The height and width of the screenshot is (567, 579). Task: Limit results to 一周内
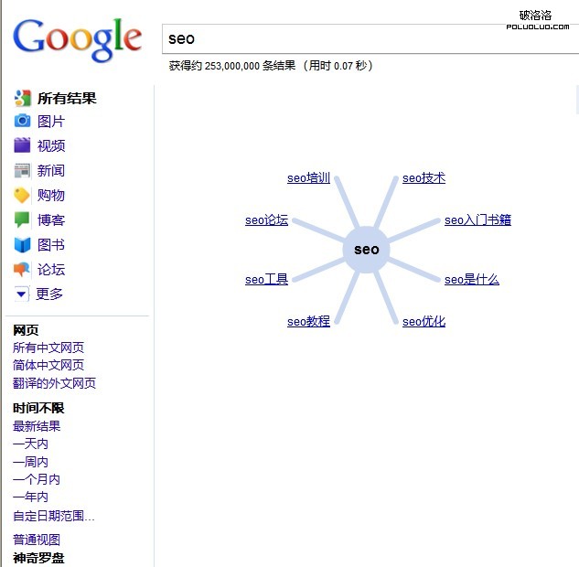pyautogui.click(x=30, y=462)
